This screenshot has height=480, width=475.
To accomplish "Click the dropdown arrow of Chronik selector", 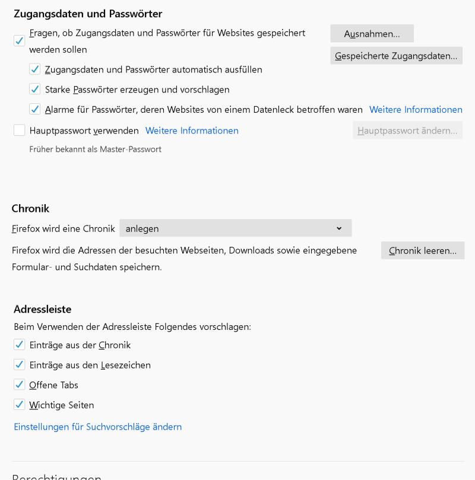I will click(x=339, y=228).
